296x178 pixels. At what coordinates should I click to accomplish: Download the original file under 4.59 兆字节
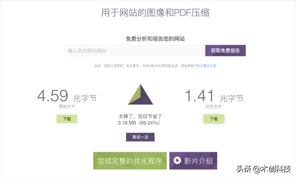click(x=67, y=119)
